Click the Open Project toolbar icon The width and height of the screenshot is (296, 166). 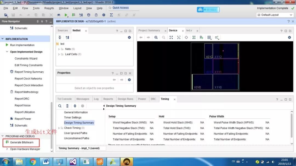[6, 15]
